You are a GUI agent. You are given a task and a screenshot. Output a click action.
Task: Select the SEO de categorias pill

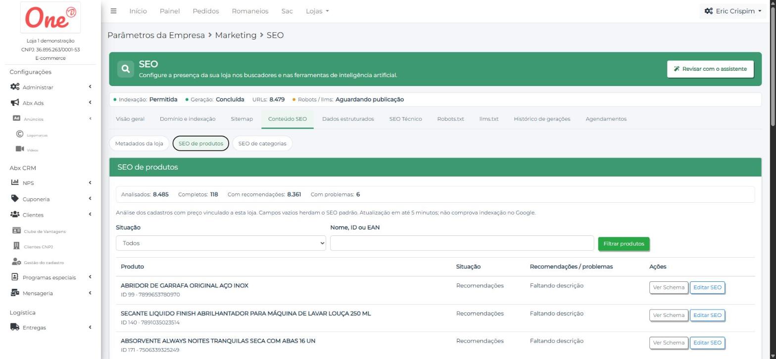coord(262,143)
